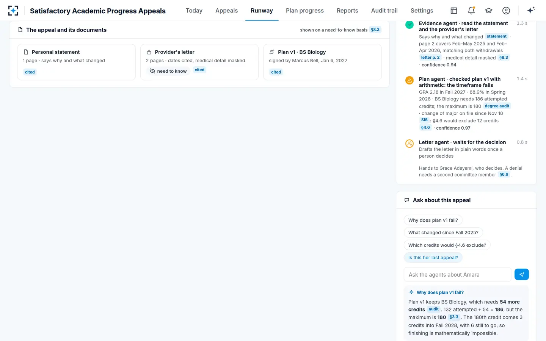Click the hidden-eye need to know icon

[152, 71]
